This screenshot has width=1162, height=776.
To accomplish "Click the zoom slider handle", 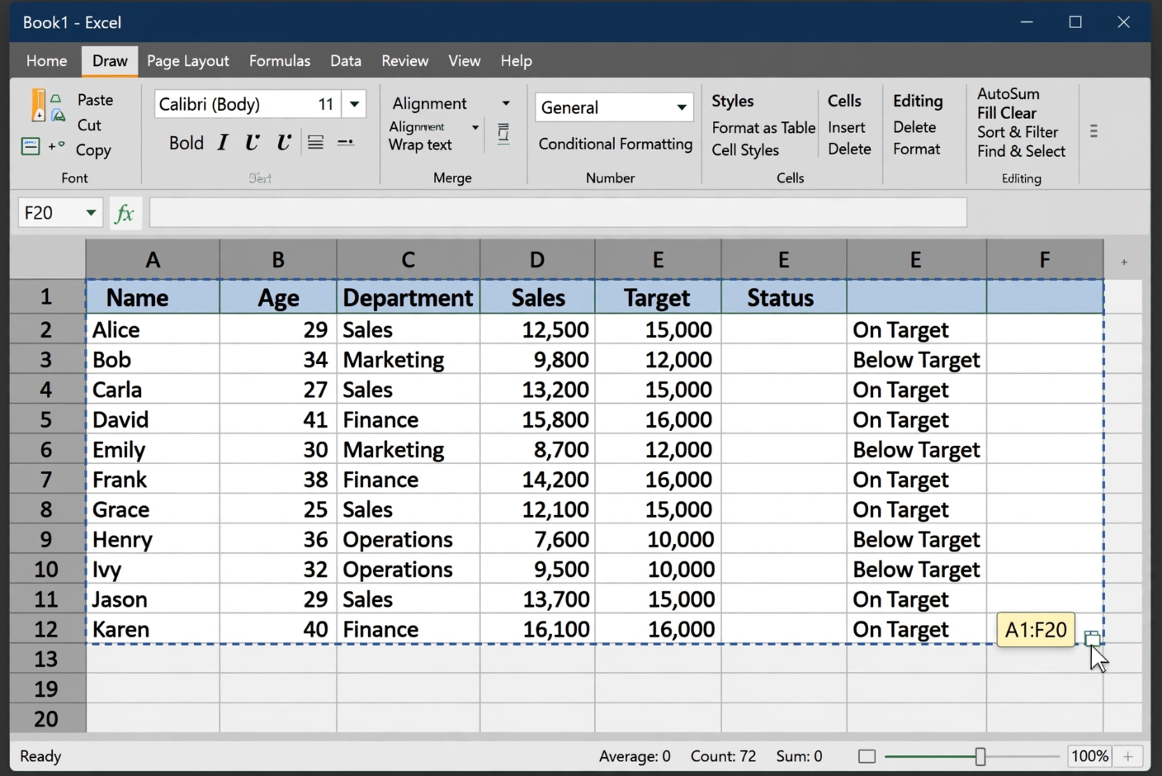I will pos(980,756).
